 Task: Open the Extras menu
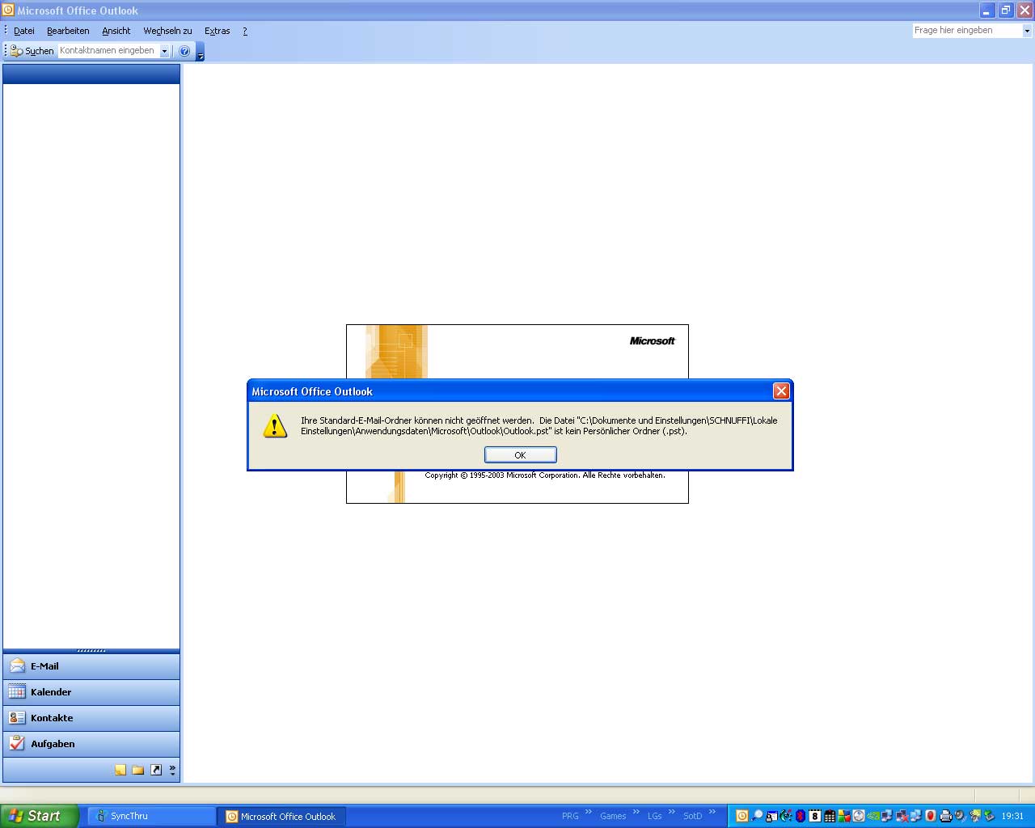point(217,31)
